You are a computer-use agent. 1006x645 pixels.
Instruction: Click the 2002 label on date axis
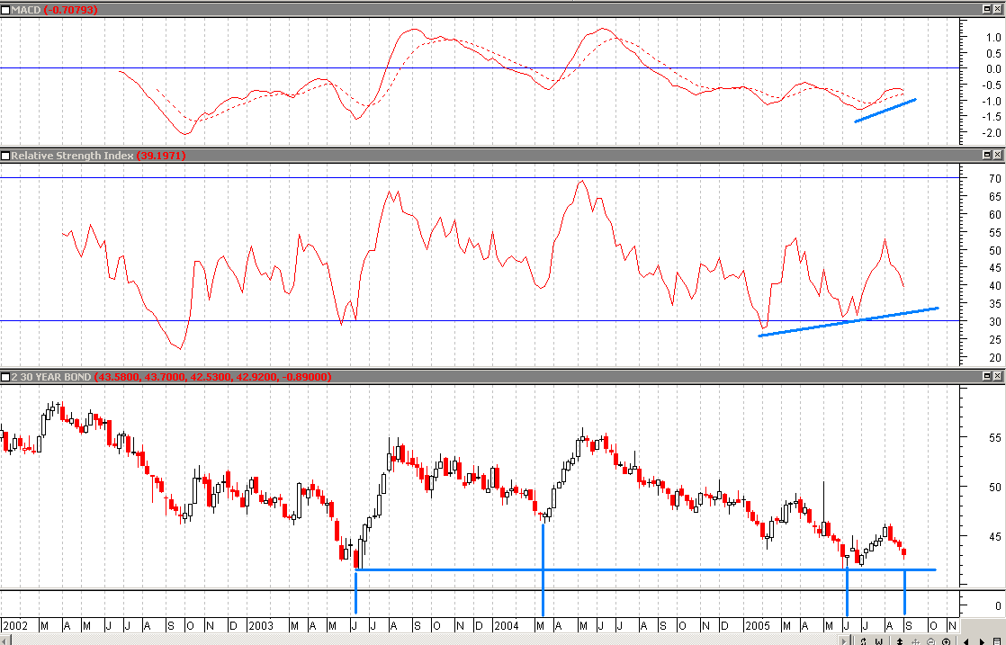pyautogui.click(x=15, y=625)
